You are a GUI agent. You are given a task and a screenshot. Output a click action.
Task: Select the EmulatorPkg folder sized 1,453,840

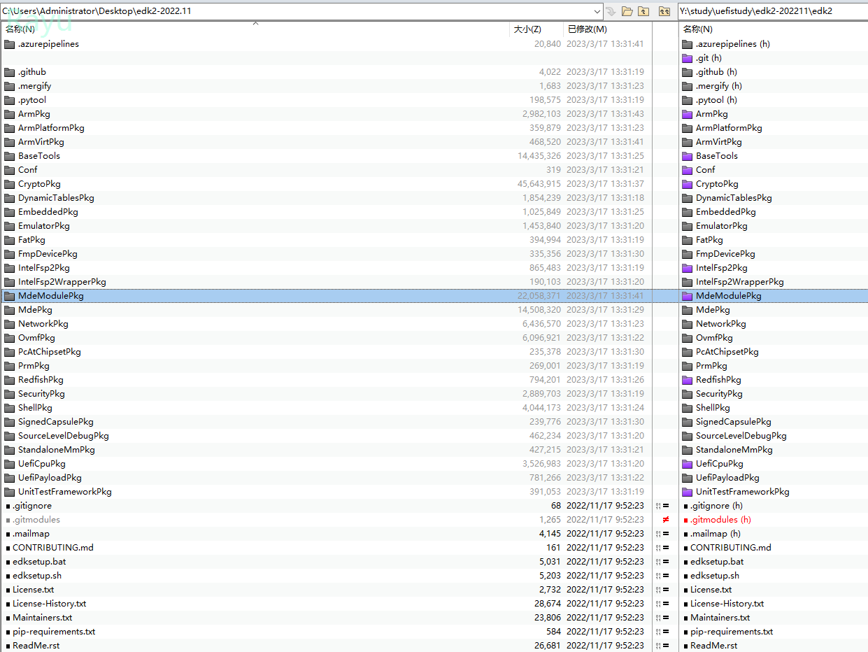(x=44, y=226)
